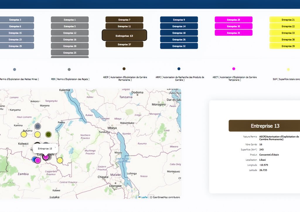The image size is (300, 212).
Task: Click the Nature Permis value AECP text
Action: 279,138
